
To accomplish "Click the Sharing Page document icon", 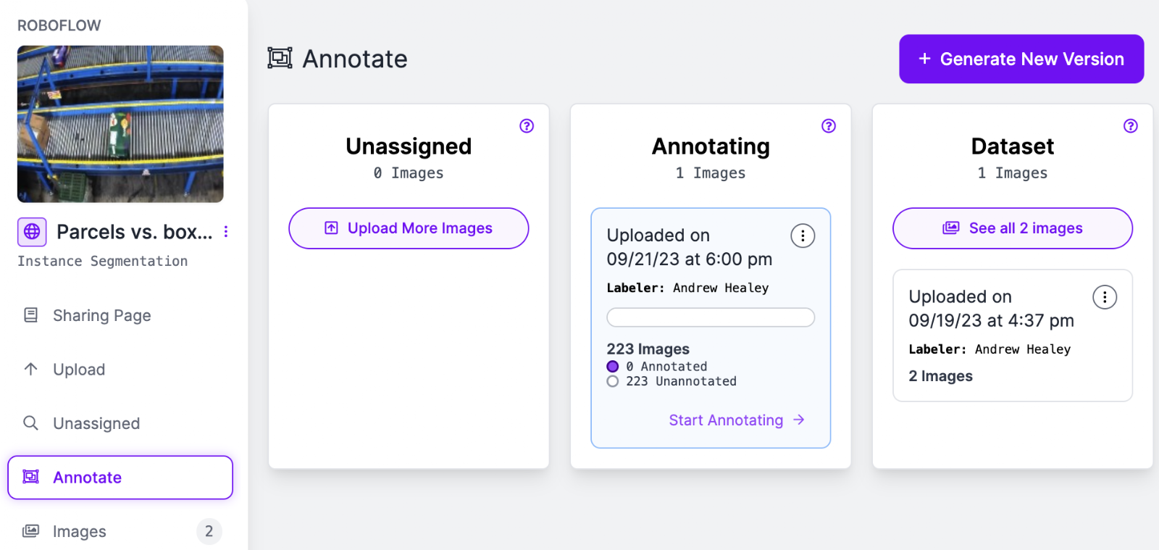I will pos(31,315).
